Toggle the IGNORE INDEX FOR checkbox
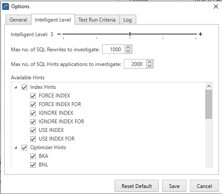222x194 pixels. (x=33, y=122)
